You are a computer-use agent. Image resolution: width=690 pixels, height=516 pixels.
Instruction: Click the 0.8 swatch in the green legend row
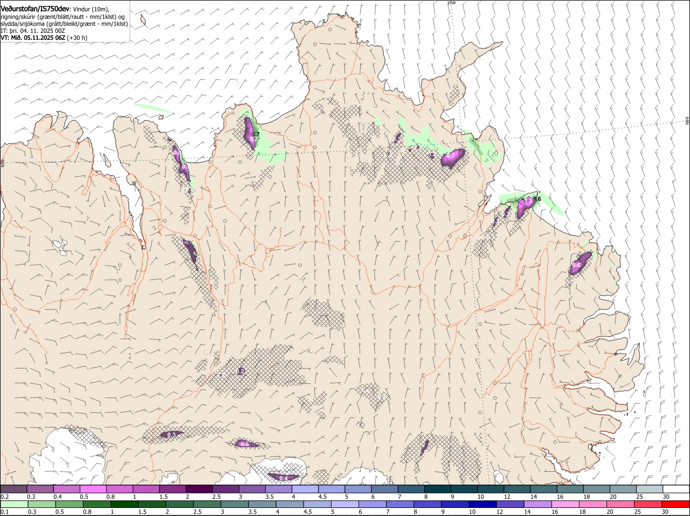tap(96, 504)
